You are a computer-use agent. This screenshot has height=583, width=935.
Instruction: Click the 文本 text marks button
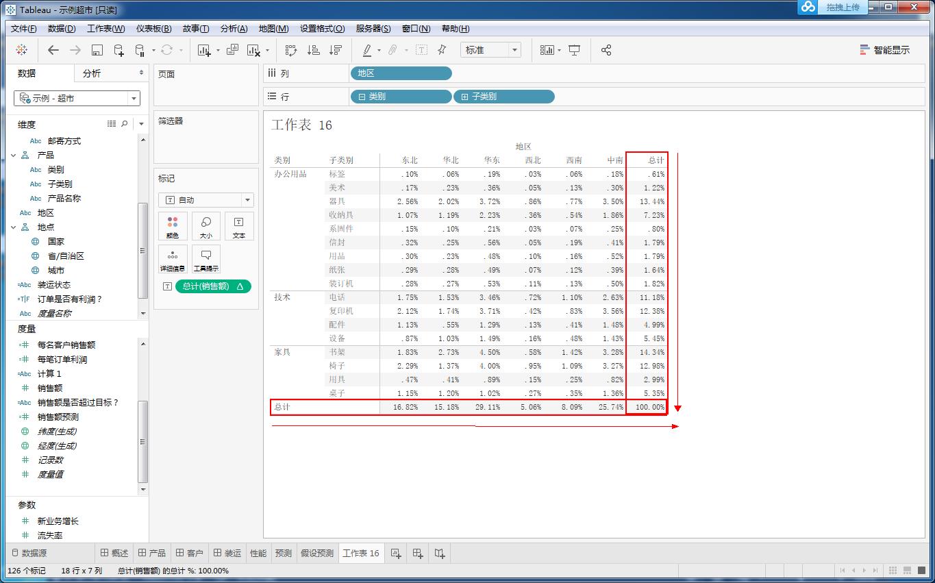tap(239, 226)
